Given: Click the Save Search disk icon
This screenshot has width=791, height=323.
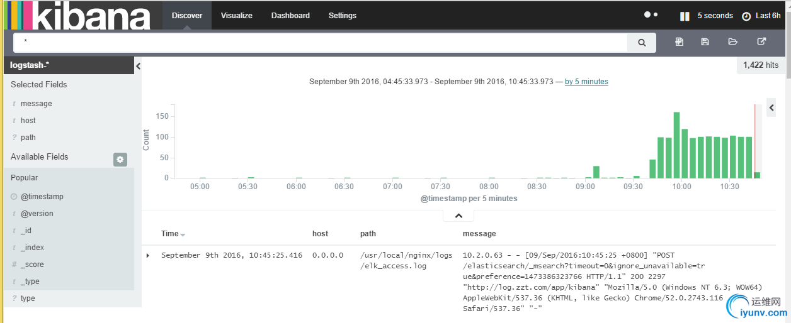Looking at the screenshot, I should coord(705,42).
